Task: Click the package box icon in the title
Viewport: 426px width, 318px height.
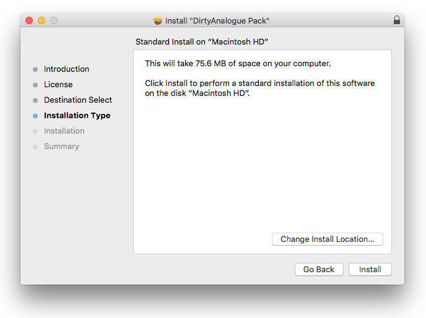Action: point(158,20)
